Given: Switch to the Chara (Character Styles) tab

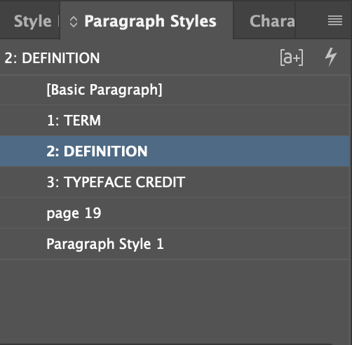Looking at the screenshot, I should tap(272, 21).
